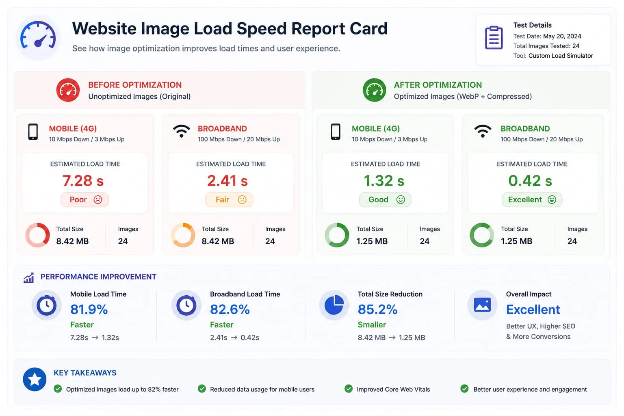Click the Wi-Fi icon beside red BROADBAND
Image resolution: width=624 pixels, height=416 pixels.
pyautogui.click(x=181, y=131)
